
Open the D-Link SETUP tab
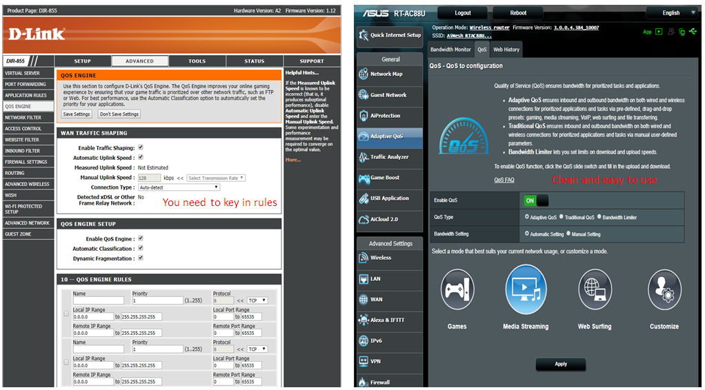tap(83, 61)
